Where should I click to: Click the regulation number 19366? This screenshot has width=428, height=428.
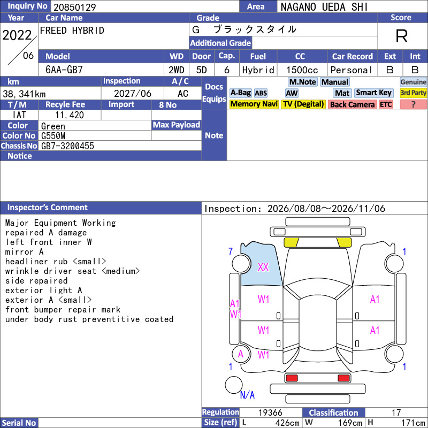tap(270, 412)
